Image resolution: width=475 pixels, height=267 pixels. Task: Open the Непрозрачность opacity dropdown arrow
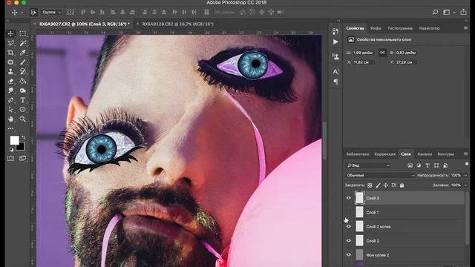[x=466, y=175]
